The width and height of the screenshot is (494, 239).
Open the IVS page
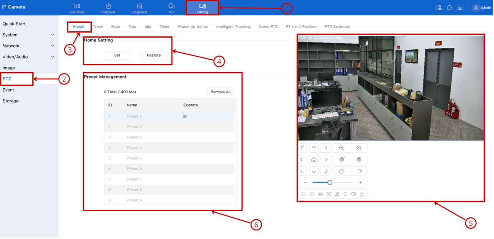click(x=171, y=8)
